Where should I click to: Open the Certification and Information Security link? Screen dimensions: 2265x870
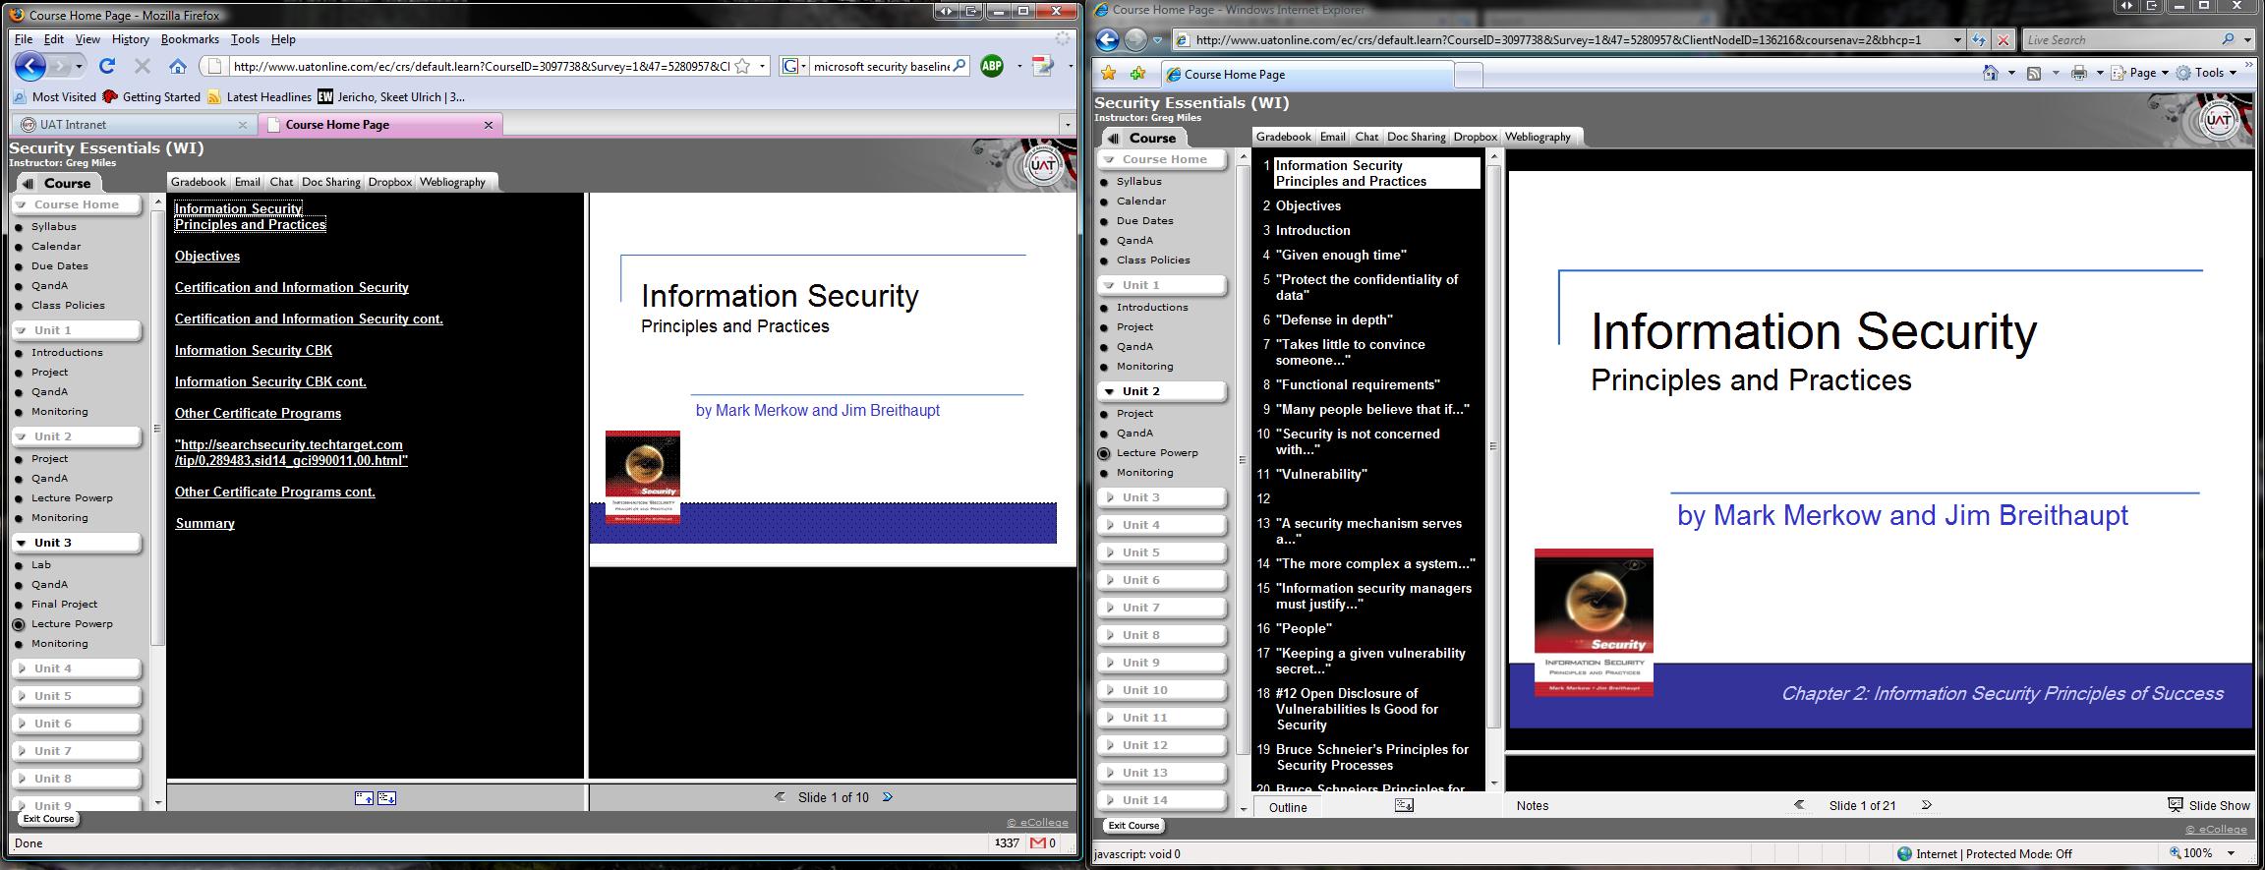tap(291, 287)
